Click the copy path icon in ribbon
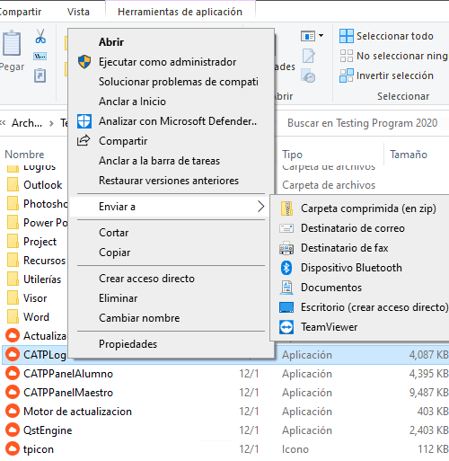This screenshot has height=461, width=449. pyautogui.click(x=40, y=56)
